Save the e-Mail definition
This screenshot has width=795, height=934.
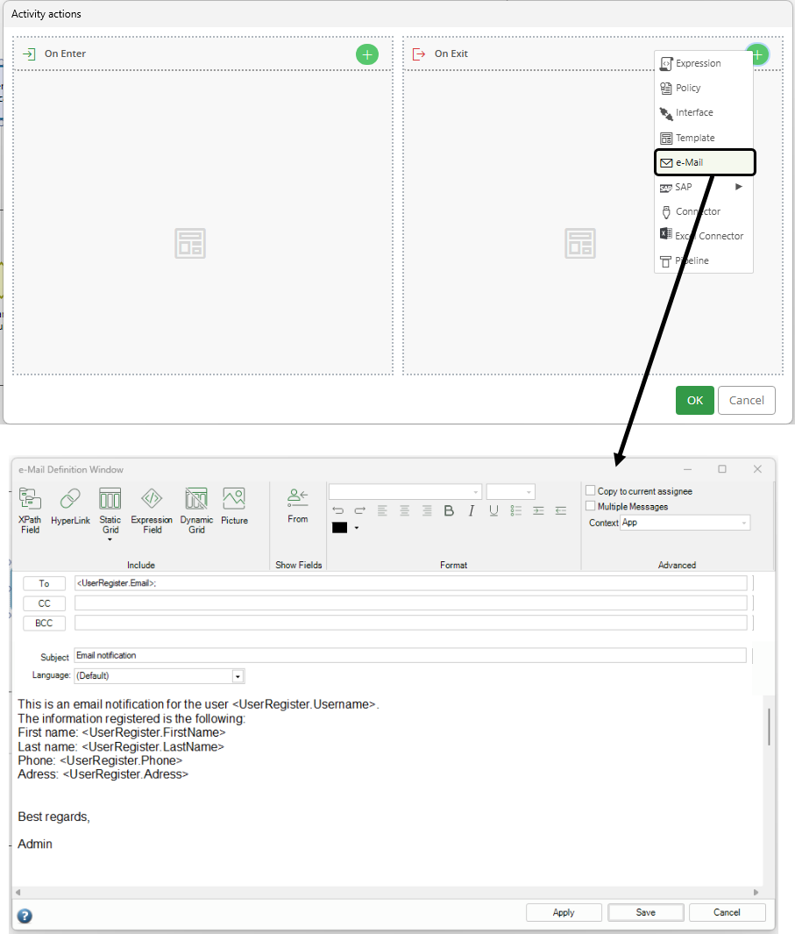point(645,913)
